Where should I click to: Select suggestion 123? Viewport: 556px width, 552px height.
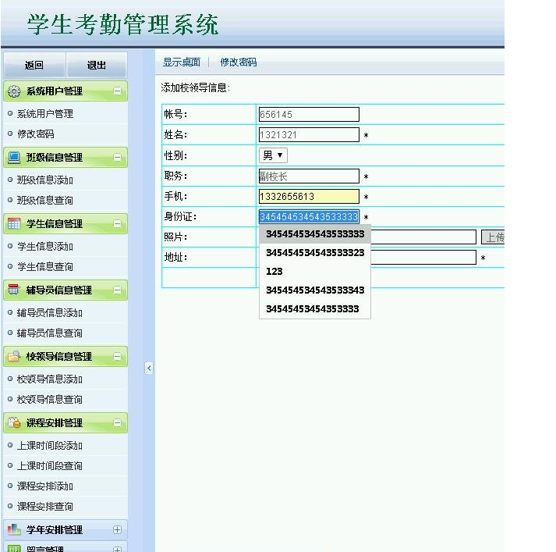point(315,272)
